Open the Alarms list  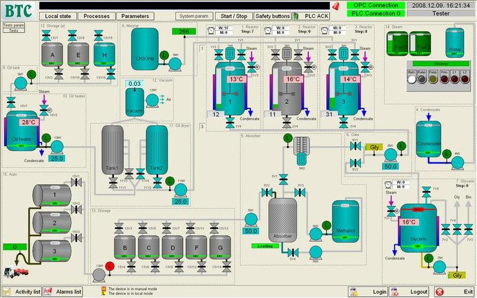64,292
